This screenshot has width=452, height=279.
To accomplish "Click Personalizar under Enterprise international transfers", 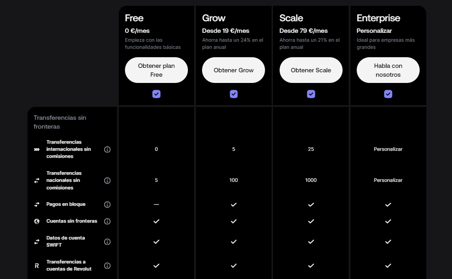I will click(x=388, y=149).
